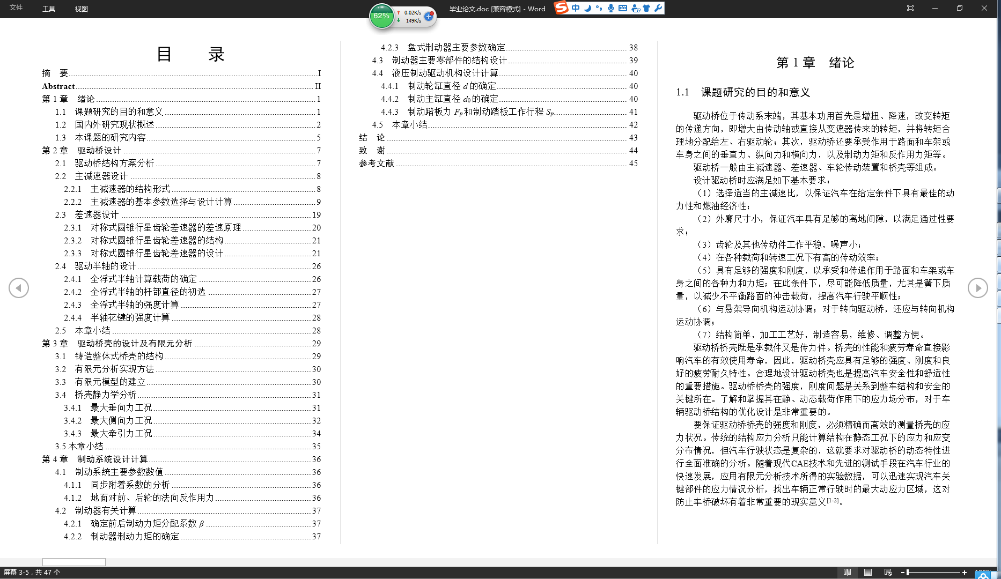Open Sogou skin shirt icon
The image size is (1001, 579).
[x=646, y=8]
